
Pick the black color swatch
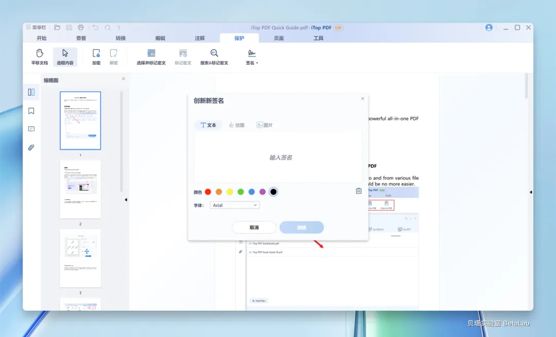pos(273,192)
